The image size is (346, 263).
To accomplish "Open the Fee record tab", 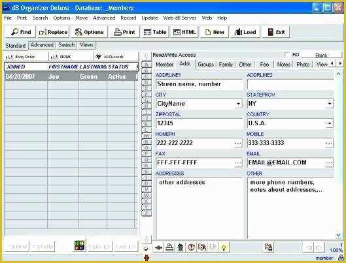I will point(264,65).
